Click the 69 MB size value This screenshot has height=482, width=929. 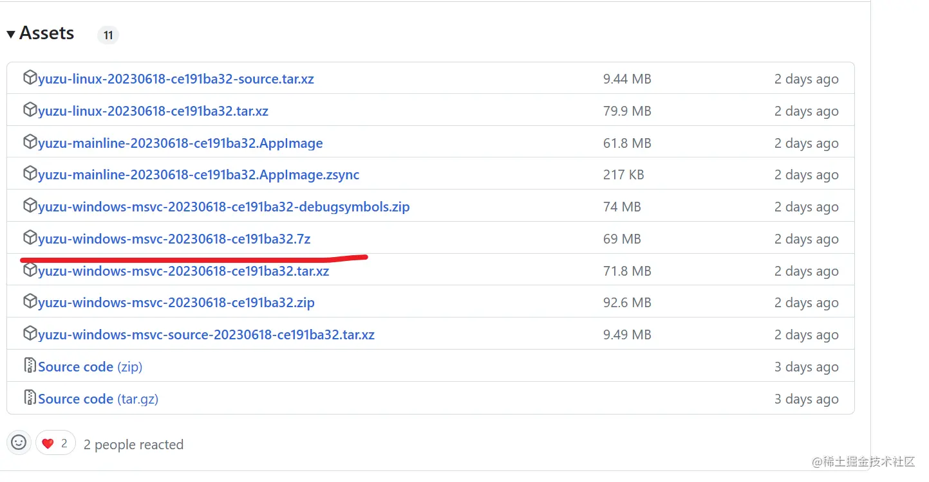click(622, 239)
